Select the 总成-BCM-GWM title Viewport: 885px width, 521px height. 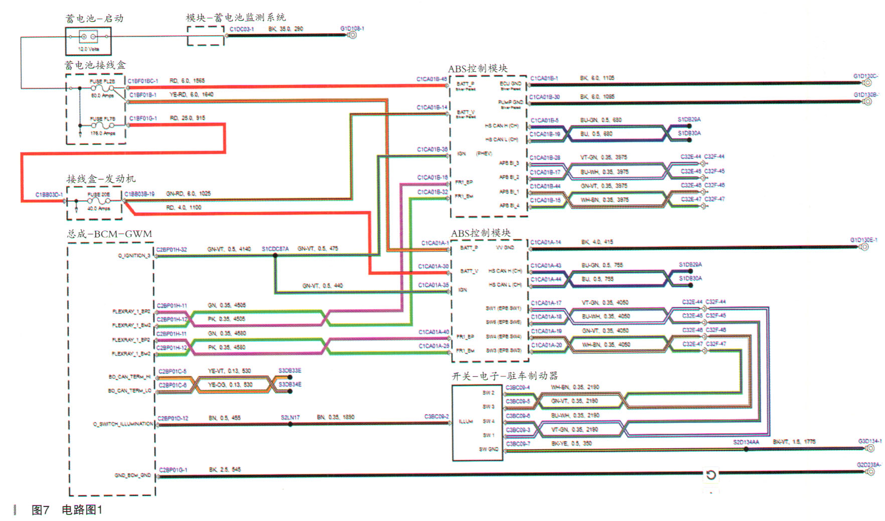point(109,234)
